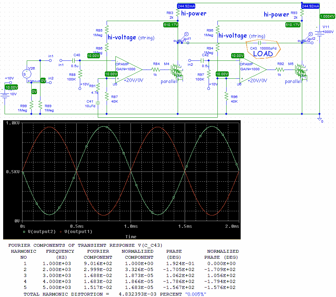Click the 1.5ms x-axis tick label
Image resolution: width=336 pixels, height=297 pixels.
point(185,226)
